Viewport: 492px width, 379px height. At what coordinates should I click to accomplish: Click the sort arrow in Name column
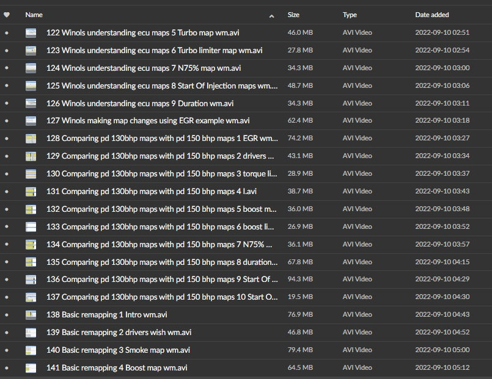pyautogui.click(x=271, y=15)
